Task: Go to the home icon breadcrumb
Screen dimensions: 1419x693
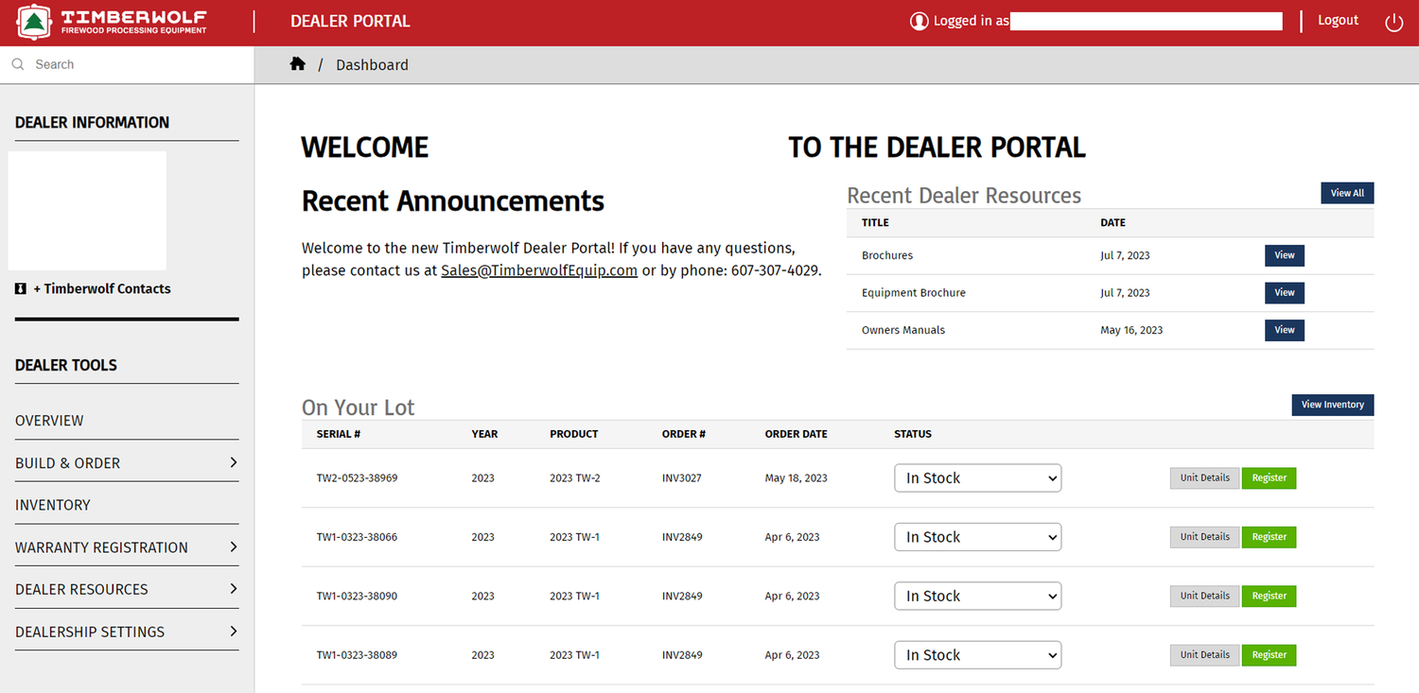Action: [298, 63]
